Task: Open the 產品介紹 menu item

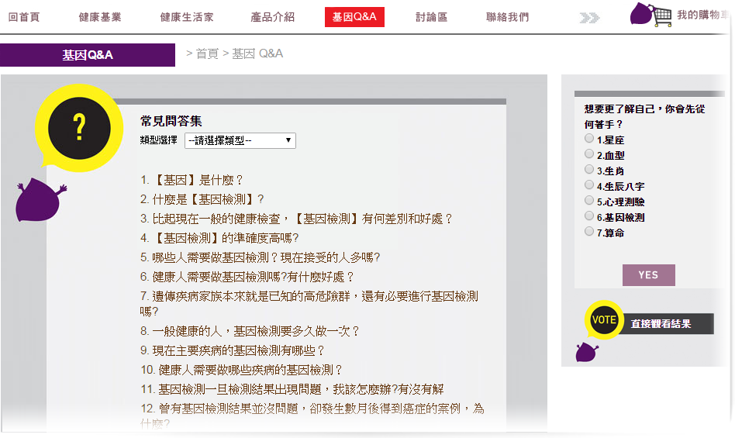Action: (x=272, y=17)
